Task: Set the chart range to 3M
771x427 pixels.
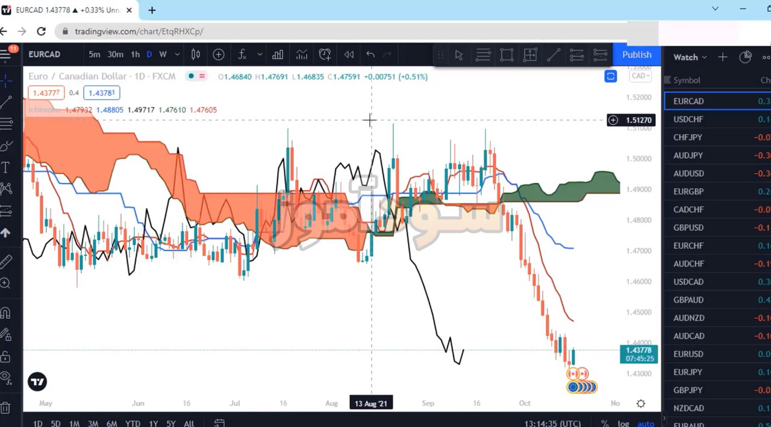Action: pos(93,423)
